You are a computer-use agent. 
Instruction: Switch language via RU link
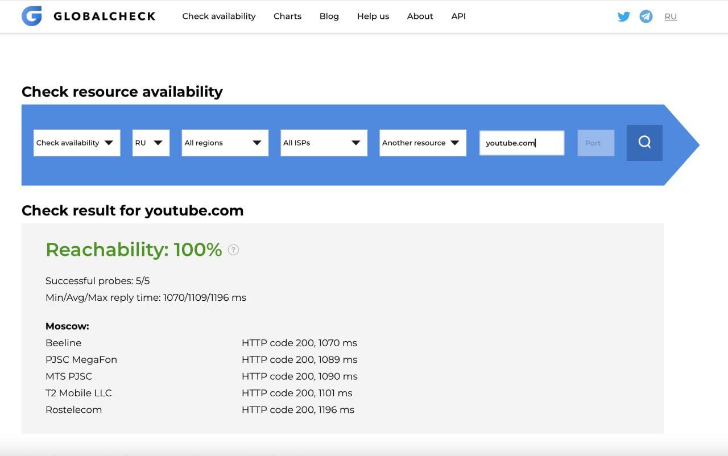671,16
